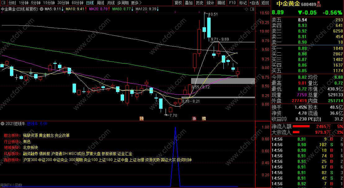Click the 7.70 low price label

(x=173, y=115)
